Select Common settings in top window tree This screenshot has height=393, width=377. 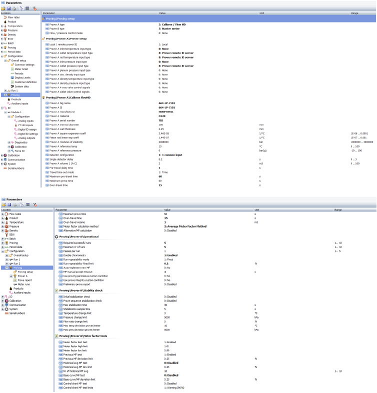point(24,65)
